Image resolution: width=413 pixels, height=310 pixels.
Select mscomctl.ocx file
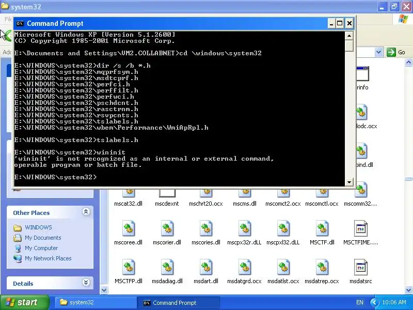tap(322, 193)
